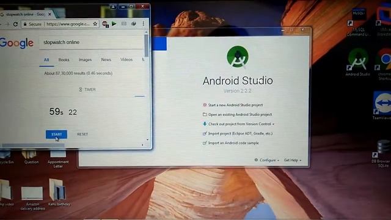The image size is (391, 220).
Task: Click RESET on the stopwatch
Action: [x=82, y=134]
